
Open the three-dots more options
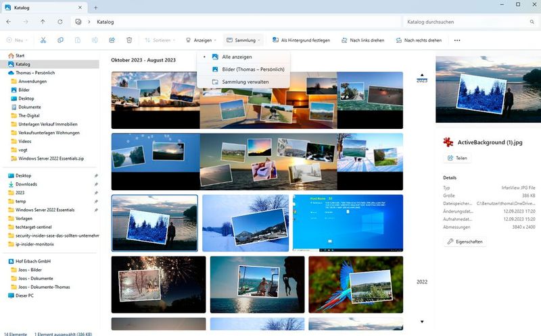pyautogui.click(x=457, y=40)
